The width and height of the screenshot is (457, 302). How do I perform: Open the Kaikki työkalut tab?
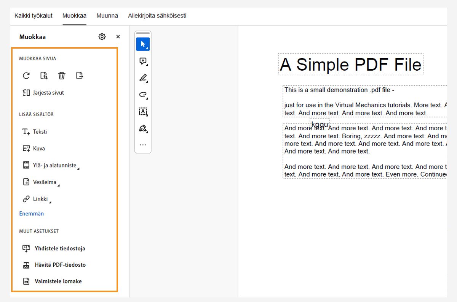coord(34,16)
